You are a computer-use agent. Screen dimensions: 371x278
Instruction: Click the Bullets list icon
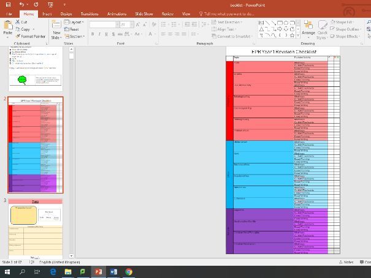click(164, 24)
